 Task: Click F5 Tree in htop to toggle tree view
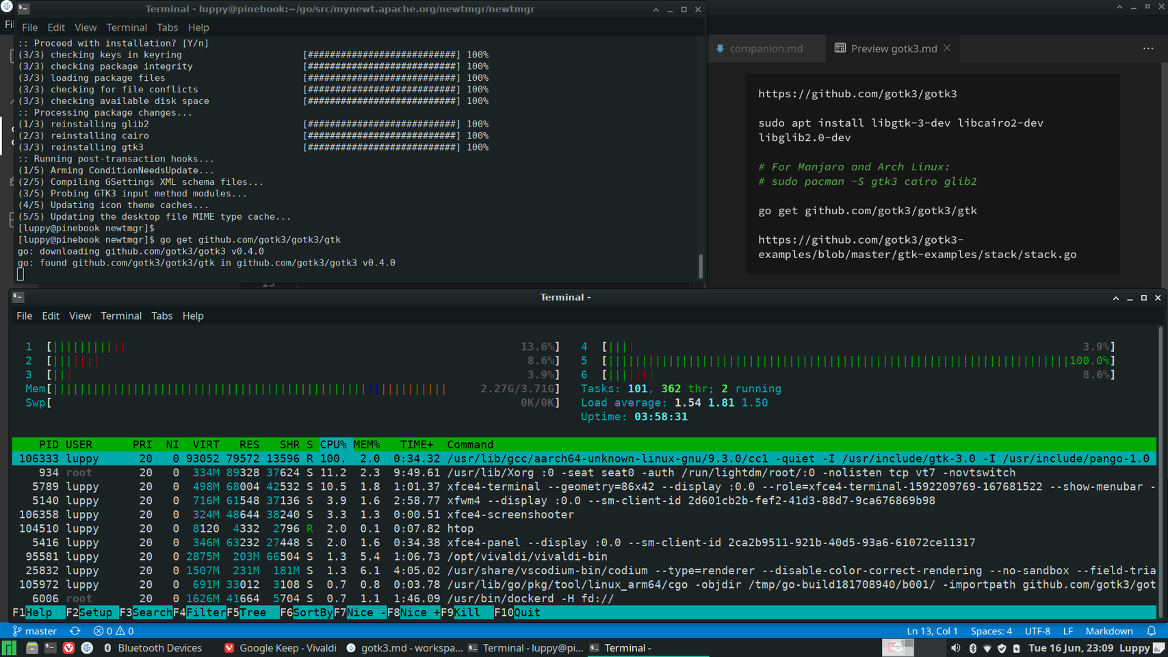(252, 613)
